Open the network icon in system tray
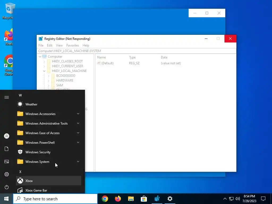272x204 pixels. (231, 199)
